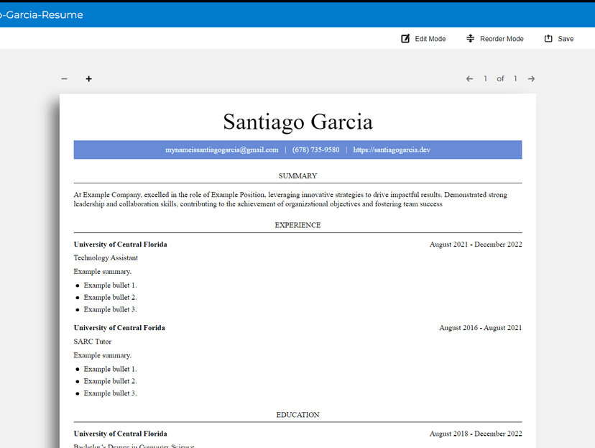Click Example summary under Technology Assistant
The width and height of the screenshot is (595, 448).
click(103, 272)
